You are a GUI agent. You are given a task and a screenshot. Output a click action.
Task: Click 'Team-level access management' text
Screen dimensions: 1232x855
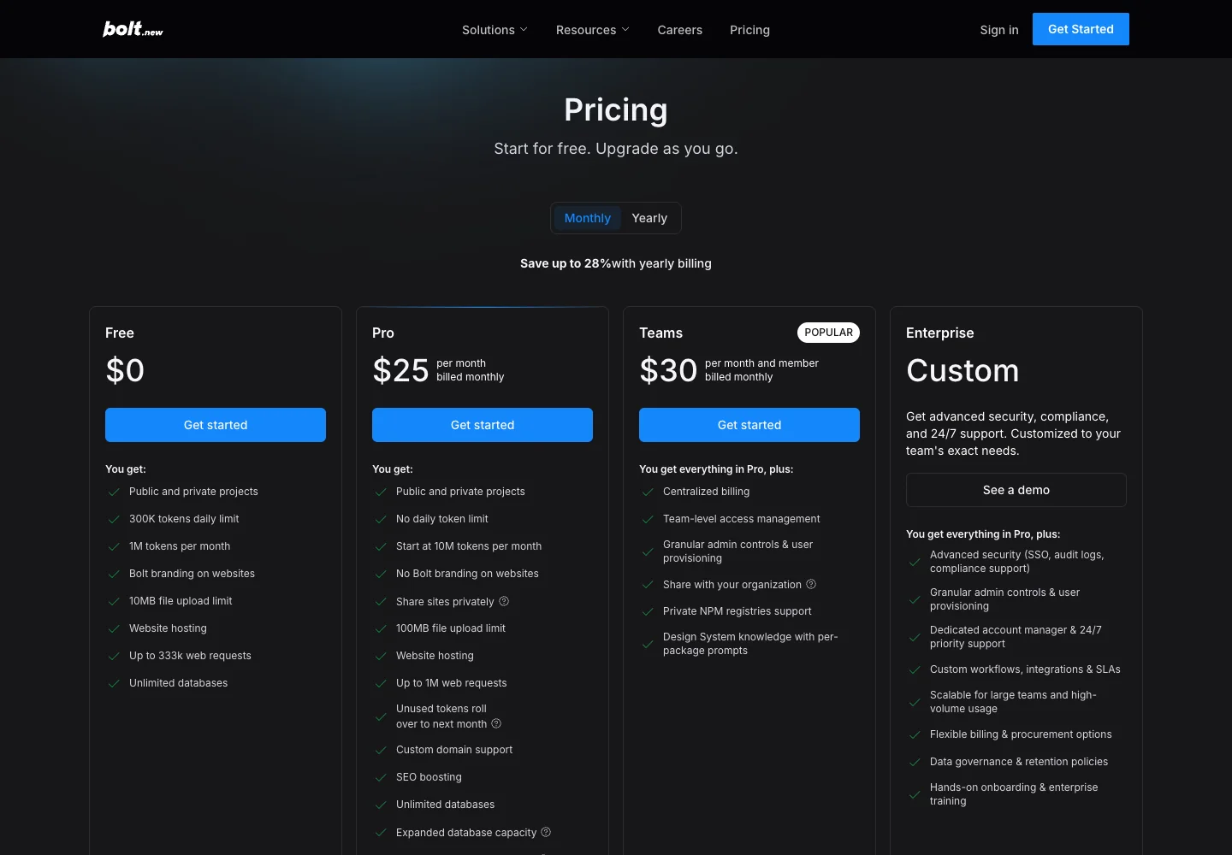click(x=742, y=519)
